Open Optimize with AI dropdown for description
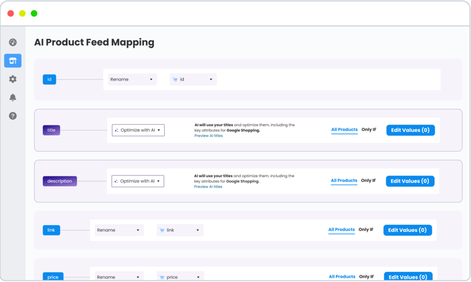 tap(138, 181)
